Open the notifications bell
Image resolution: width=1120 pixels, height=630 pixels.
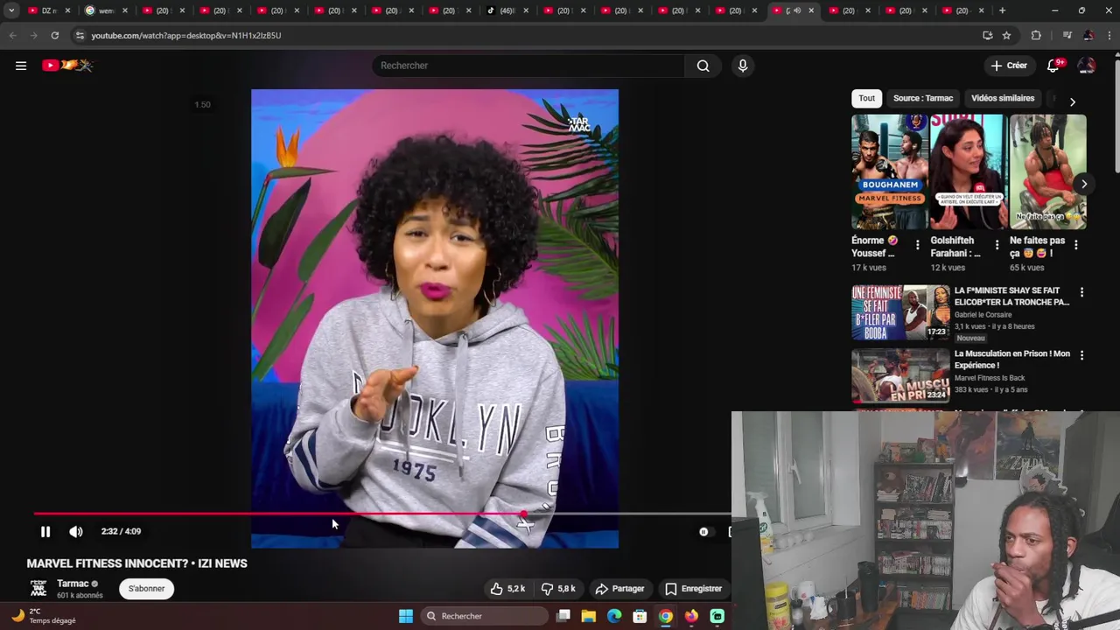[x=1054, y=66]
